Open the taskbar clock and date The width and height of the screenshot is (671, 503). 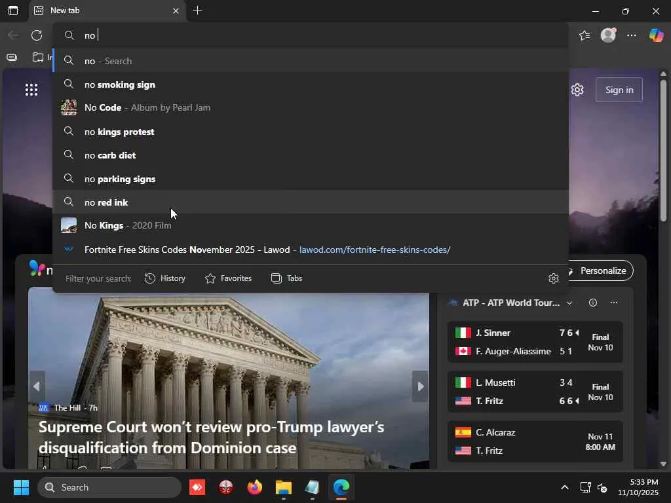tap(638, 487)
